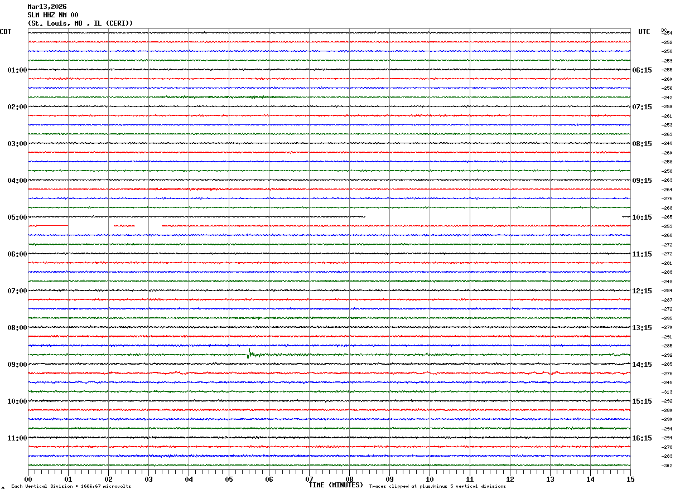
Task: Click the DC offset value -313
Action: 667,392
